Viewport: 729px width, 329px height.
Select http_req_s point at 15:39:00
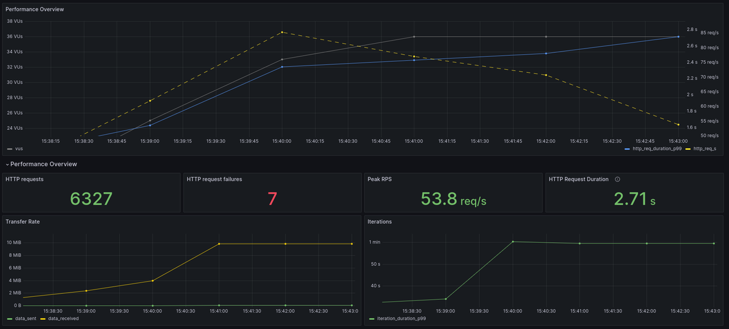click(x=150, y=101)
